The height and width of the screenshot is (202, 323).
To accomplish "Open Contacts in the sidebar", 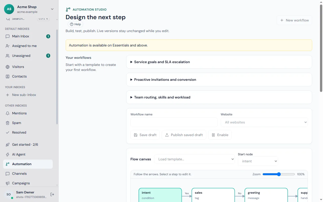I will click(28, 77).
